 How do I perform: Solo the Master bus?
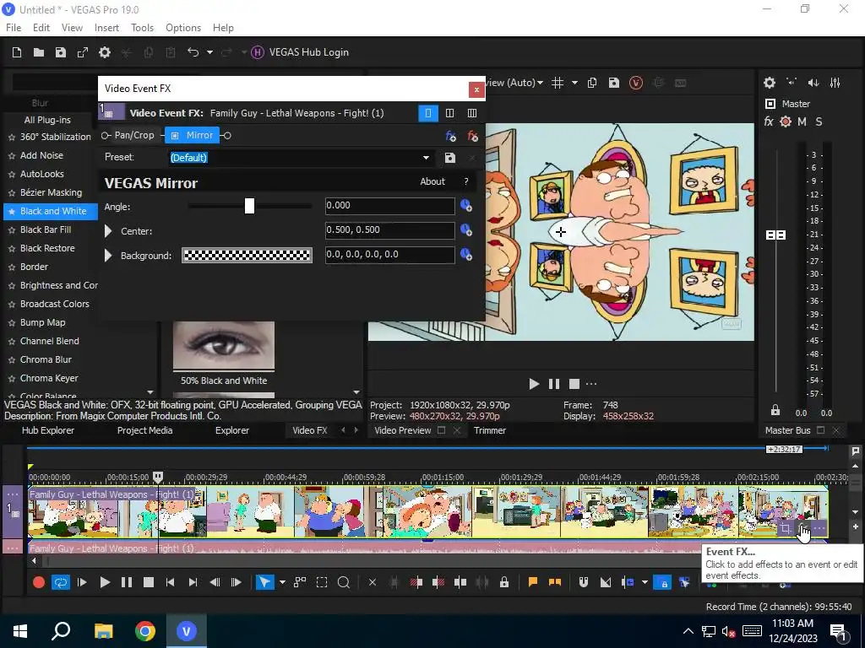pyautogui.click(x=819, y=121)
